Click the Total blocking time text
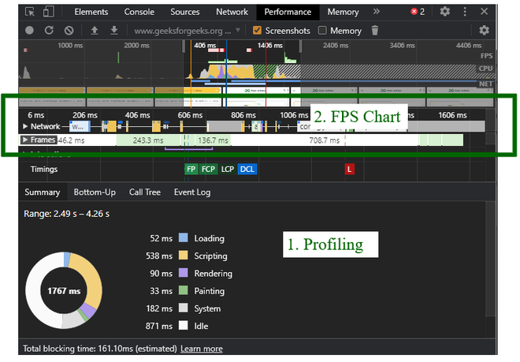The width and height of the screenshot is (520, 362). click(x=100, y=349)
